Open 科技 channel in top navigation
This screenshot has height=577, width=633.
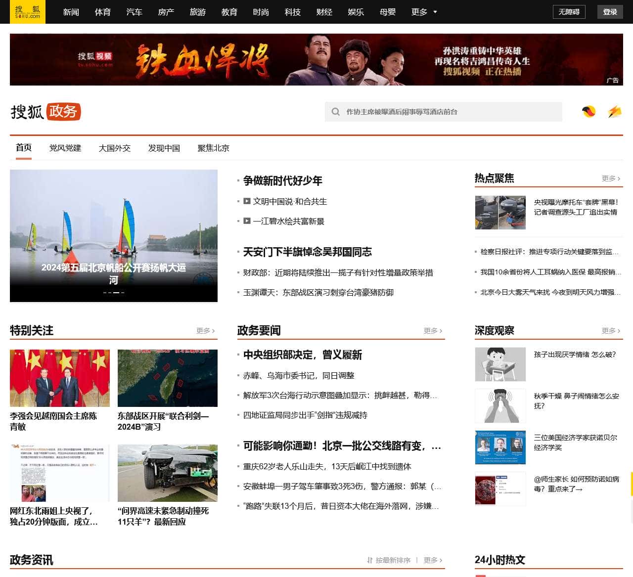click(x=293, y=12)
